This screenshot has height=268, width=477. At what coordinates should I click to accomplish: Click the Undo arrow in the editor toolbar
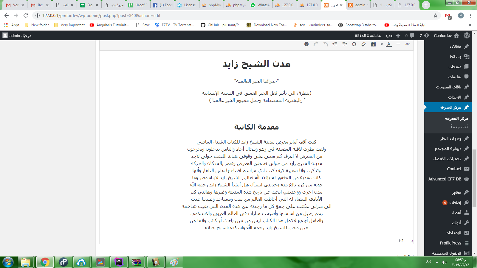(x=326, y=44)
